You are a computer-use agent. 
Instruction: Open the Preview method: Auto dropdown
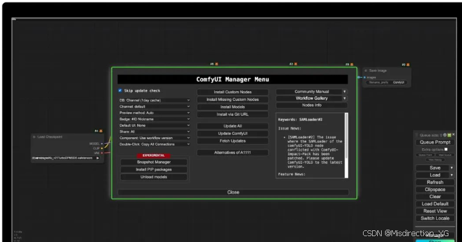[155, 113]
